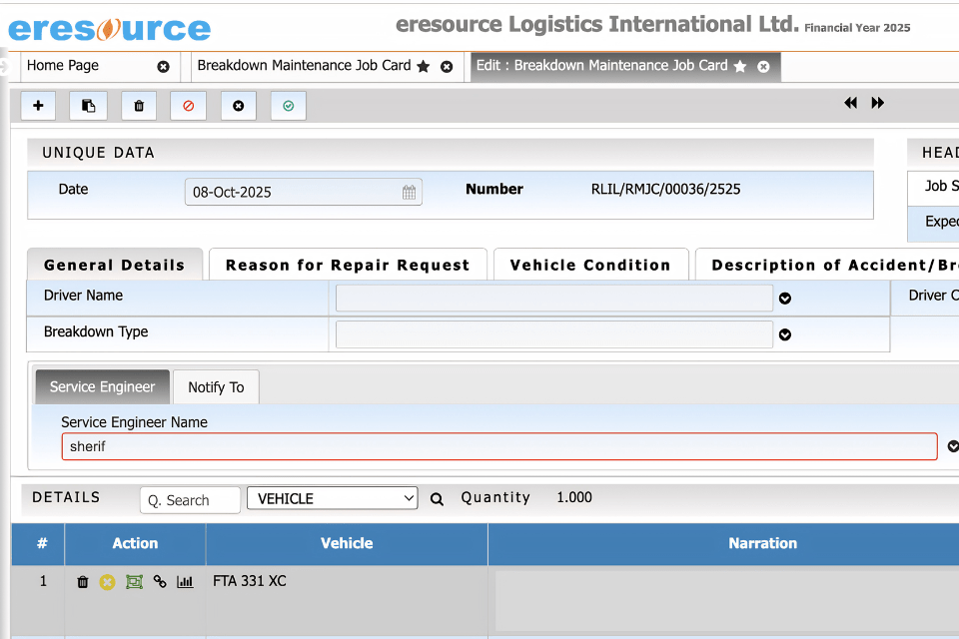Star the Breakdown Maintenance Job Card tab

point(424,66)
